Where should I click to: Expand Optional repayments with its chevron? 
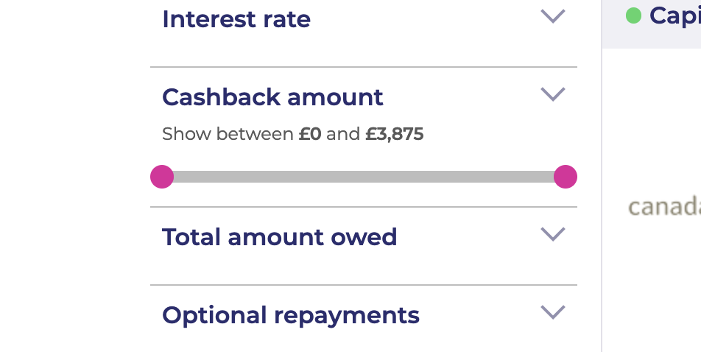coord(553,312)
